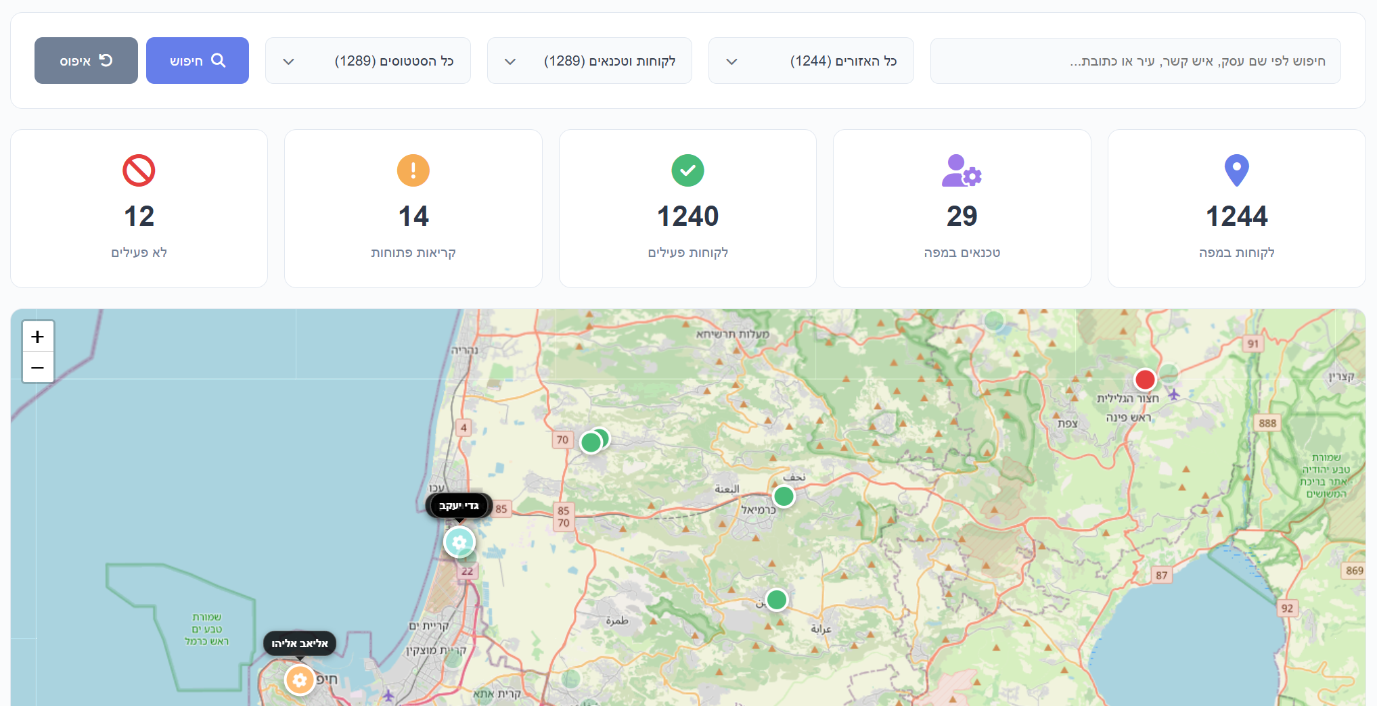Click the red prohibited icon on the לא פעילים card
The height and width of the screenshot is (706, 1377).
(x=139, y=170)
